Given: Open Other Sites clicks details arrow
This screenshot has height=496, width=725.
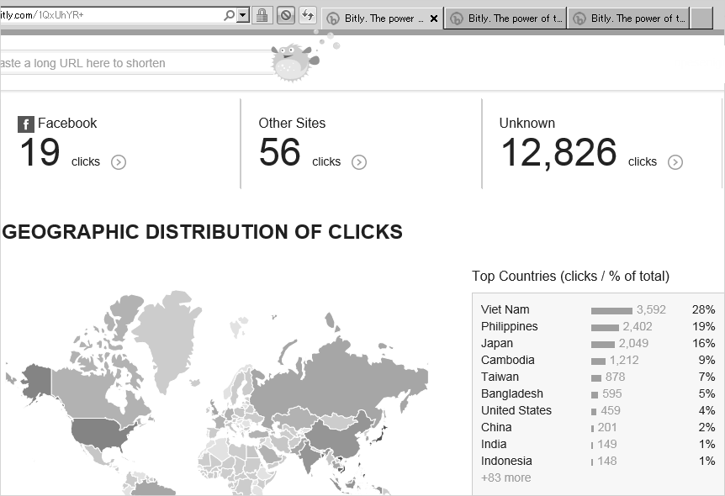Looking at the screenshot, I should 359,162.
